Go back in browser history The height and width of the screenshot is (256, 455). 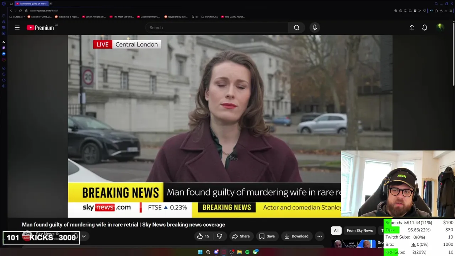(11, 11)
